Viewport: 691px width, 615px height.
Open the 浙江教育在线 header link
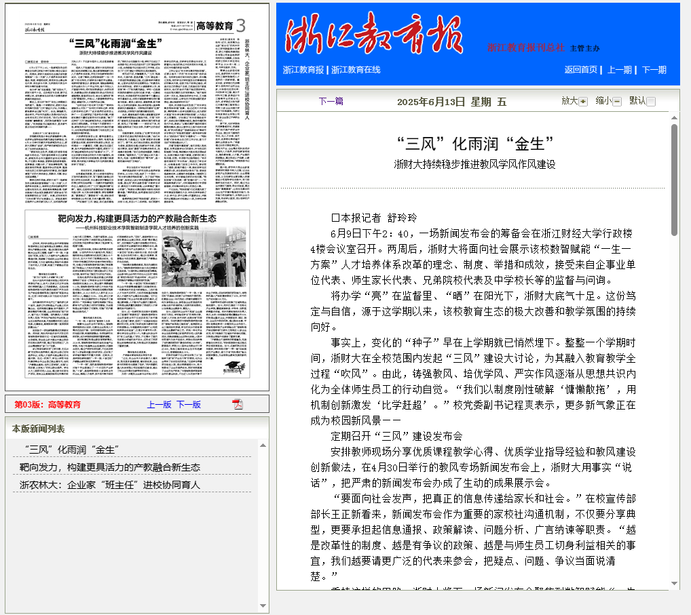click(356, 70)
